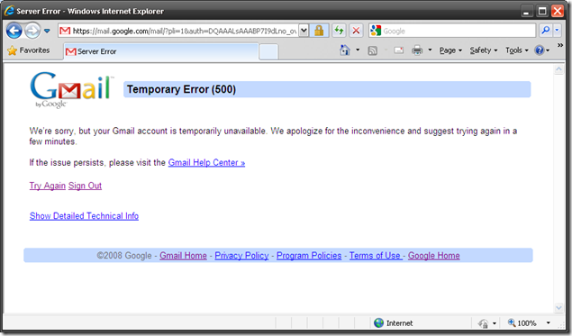Open the Google Home footer link
The image size is (572, 336).
tap(434, 255)
